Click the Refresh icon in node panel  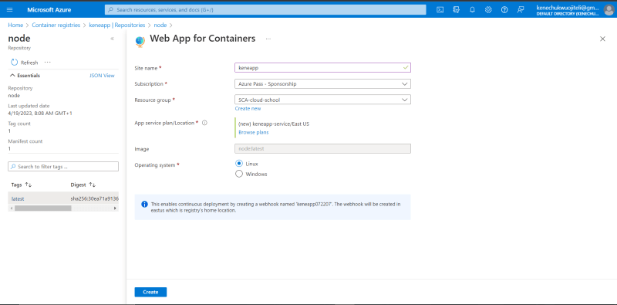[x=14, y=63]
